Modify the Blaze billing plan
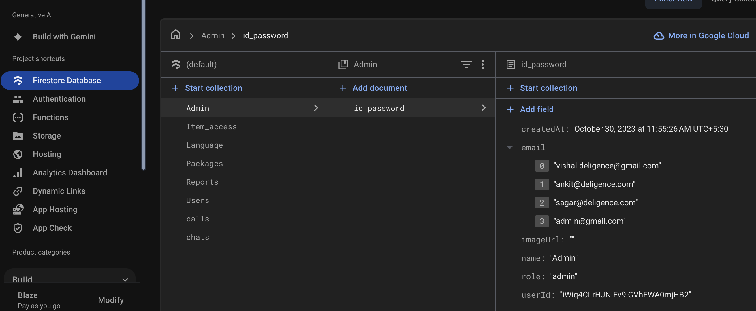Image resolution: width=756 pixels, height=311 pixels. coord(111,300)
